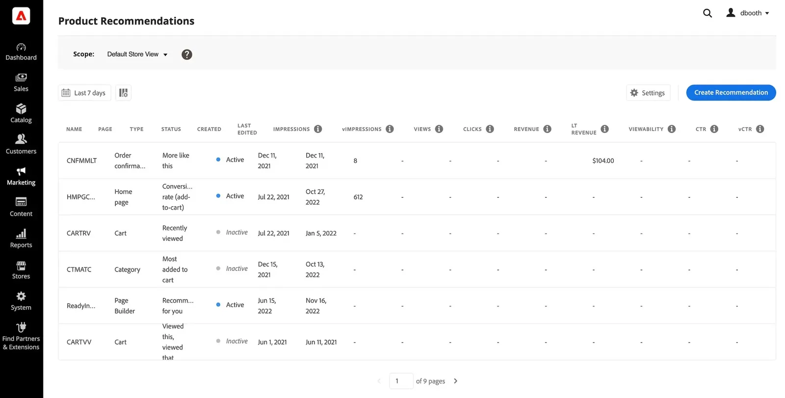Click the Create Recommendation button

tap(731, 93)
